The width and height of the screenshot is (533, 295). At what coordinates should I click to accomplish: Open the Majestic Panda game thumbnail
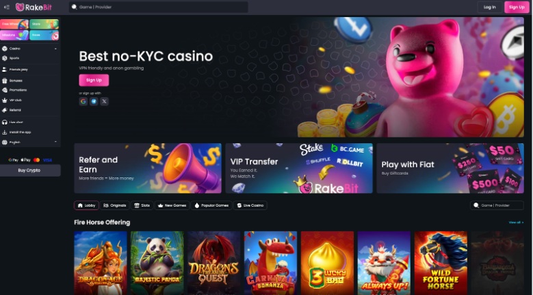pyautogui.click(x=157, y=263)
